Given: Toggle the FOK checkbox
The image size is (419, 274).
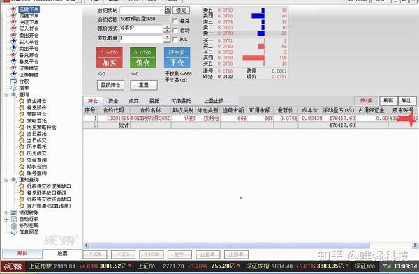Looking at the screenshot, I should pyautogui.click(x=175, y=40).
